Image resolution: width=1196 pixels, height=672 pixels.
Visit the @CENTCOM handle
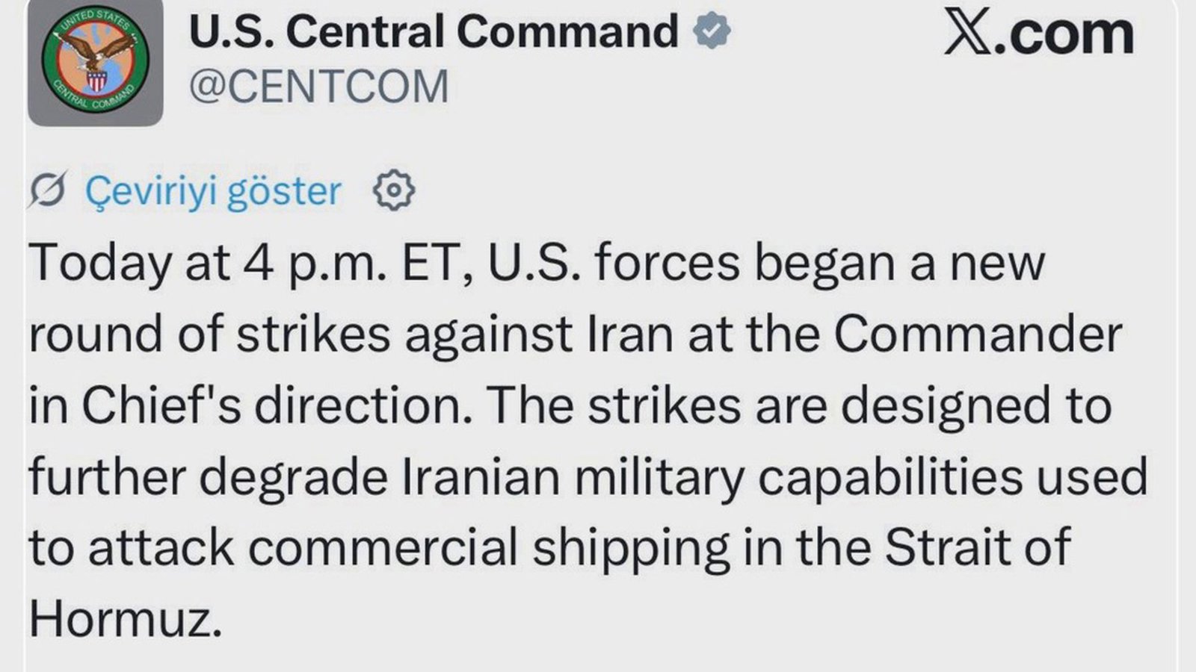[319, 87]
